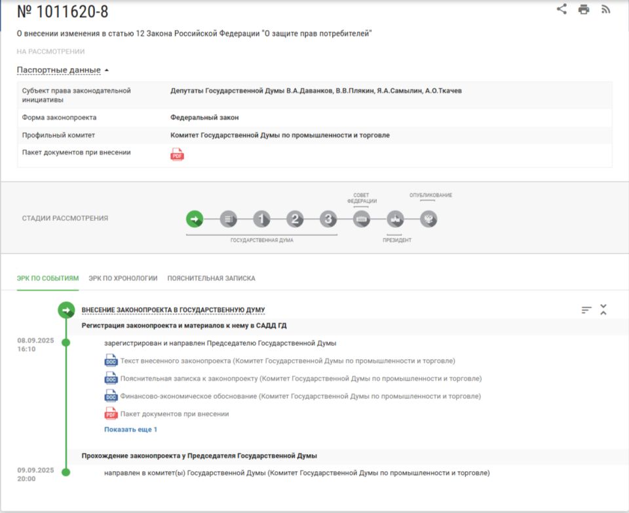Click the publication stage icon
The image size is (629, 513).
coord(428,219)
